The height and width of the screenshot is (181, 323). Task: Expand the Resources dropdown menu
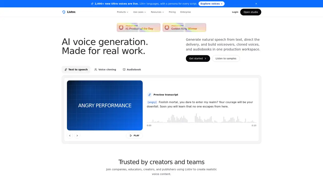(157, 12)
